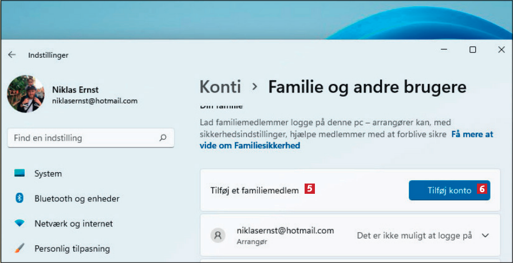Click the Bluetooth icon in sidebar
This screenshot has width=513, height=263.
19,198
